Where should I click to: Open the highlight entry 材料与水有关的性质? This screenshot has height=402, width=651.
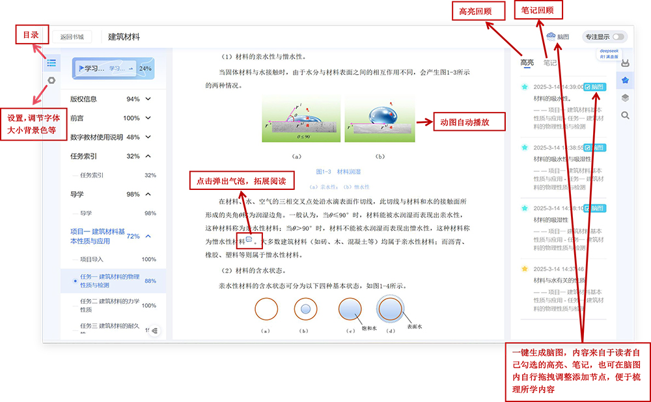point(560,280)
